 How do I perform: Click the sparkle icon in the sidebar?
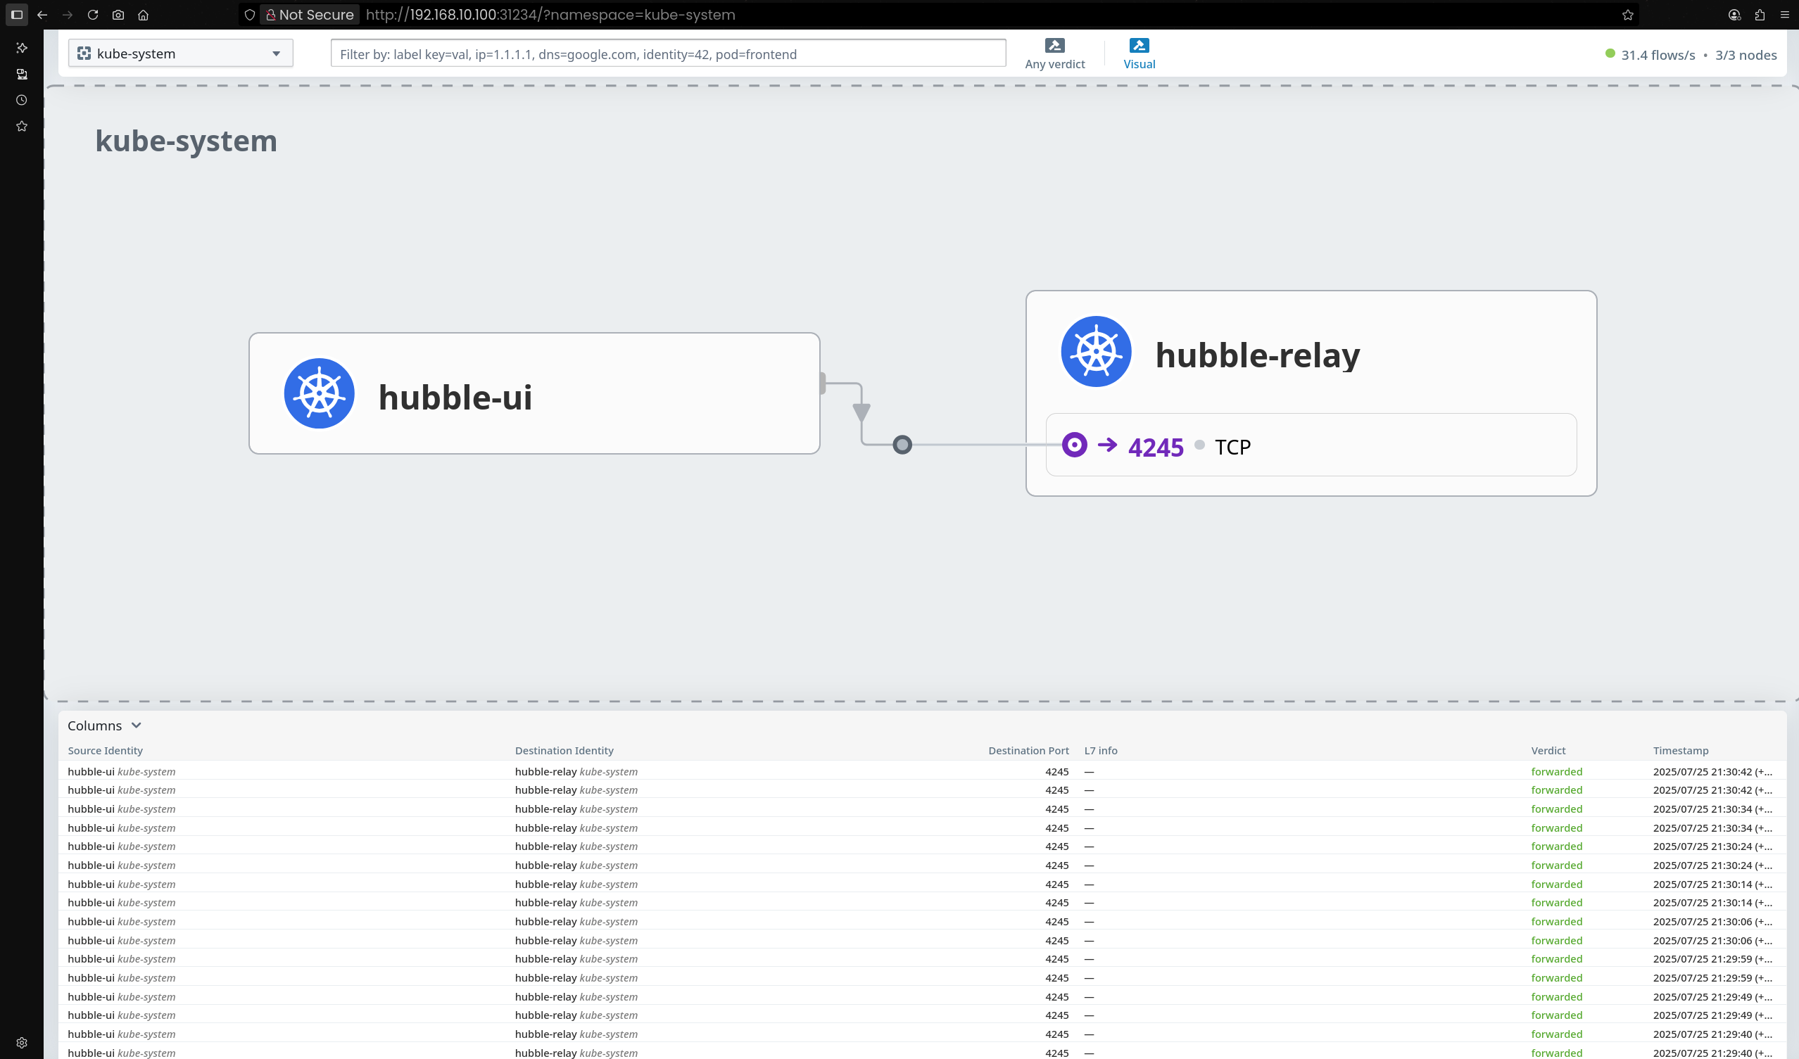tap(22, 48)
